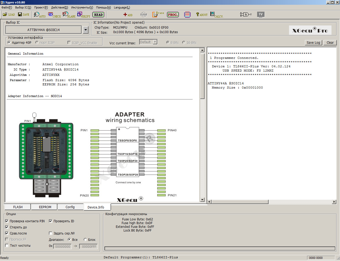Click Fuse Low Byte: 0x62 text
Viewport: 340px width, 261px height.
(138, 219)
